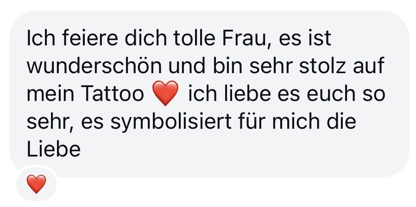Click the word 'feiere' in first line

pos(90,38)
